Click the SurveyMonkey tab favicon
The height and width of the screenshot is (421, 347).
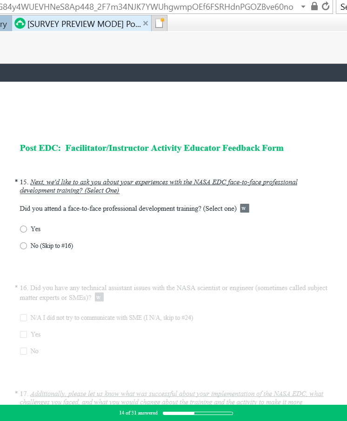coord(20,24)
